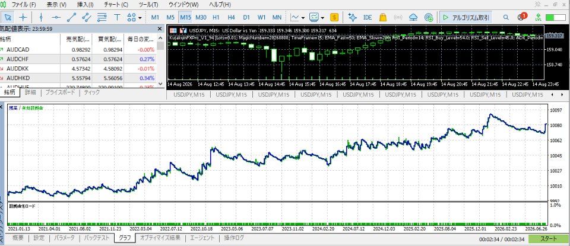
Task: Open the ウインドウ(W) menu
Action: point(183,5)
